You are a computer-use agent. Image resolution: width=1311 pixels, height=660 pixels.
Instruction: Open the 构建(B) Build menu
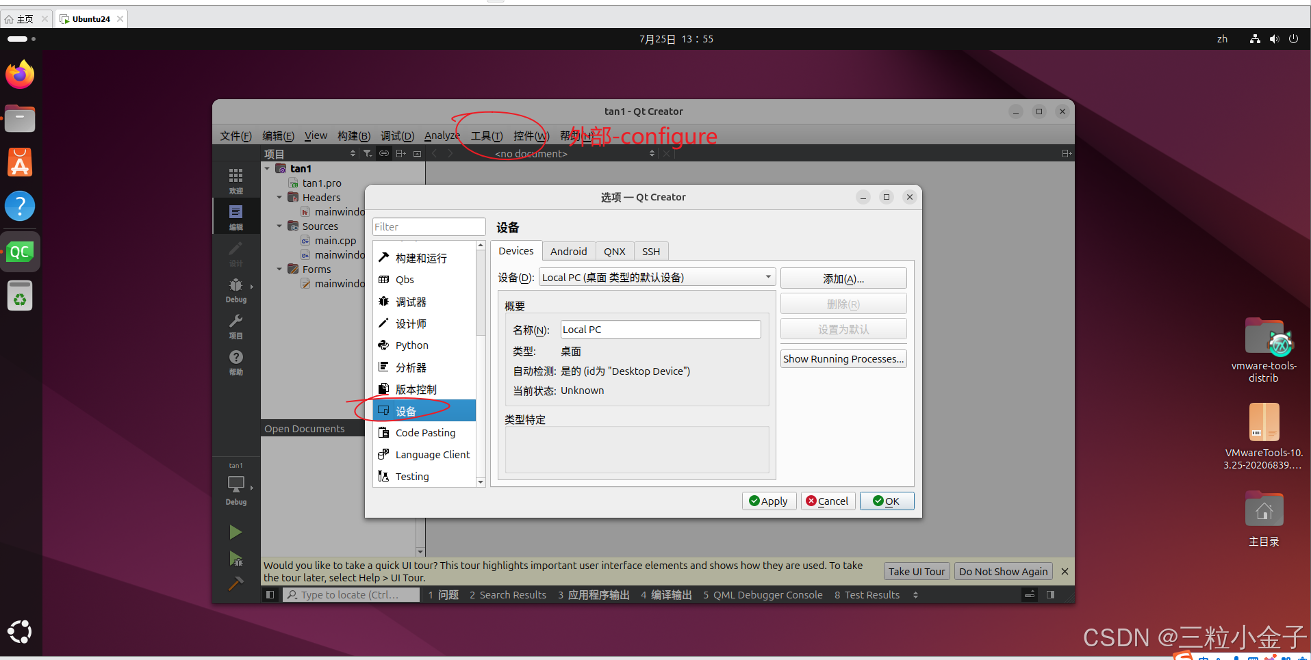tap(354, 135)
